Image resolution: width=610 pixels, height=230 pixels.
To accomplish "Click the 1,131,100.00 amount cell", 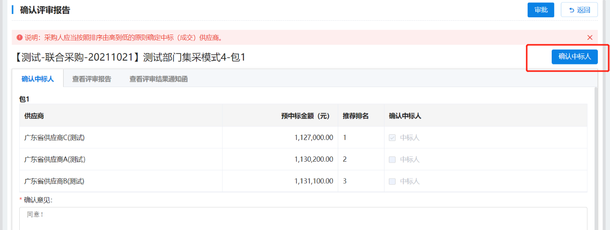I will (314, 181).
